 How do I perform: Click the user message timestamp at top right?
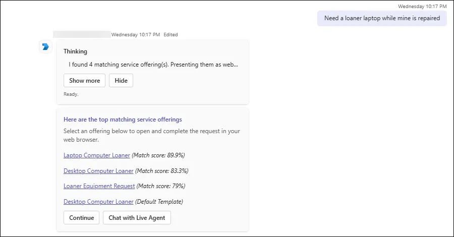pos(422,7)
